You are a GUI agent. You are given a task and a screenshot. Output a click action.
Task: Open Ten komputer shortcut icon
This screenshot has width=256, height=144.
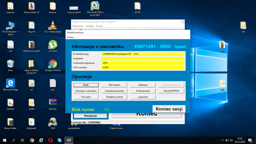point(10,25)
